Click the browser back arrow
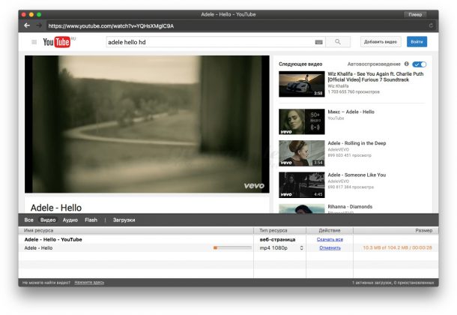The height and width of the screenshot is (315, 457). tap(26, 25)
